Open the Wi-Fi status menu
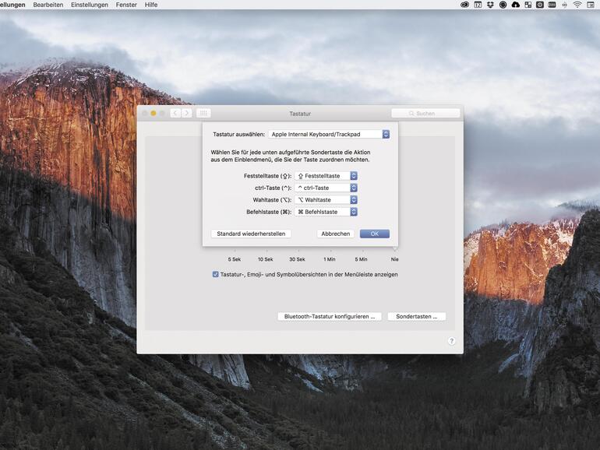The height and width of the screenshot is (450, 600). pyautogui.click(x=577, y=5)
